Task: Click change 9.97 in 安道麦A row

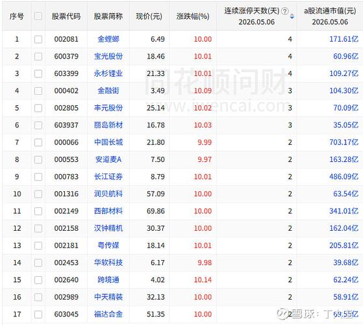Action: tap(205, 160)
